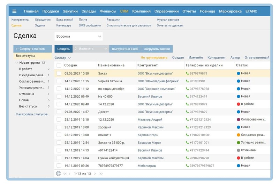Check the по акции декабря checkbox

point(59,89)
